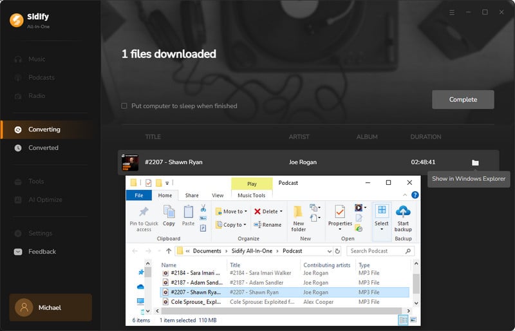Image resolution: width=515 pixels, height=331 pixels.
Task: Open the Converted history section
Action: [x=43, y=148]
